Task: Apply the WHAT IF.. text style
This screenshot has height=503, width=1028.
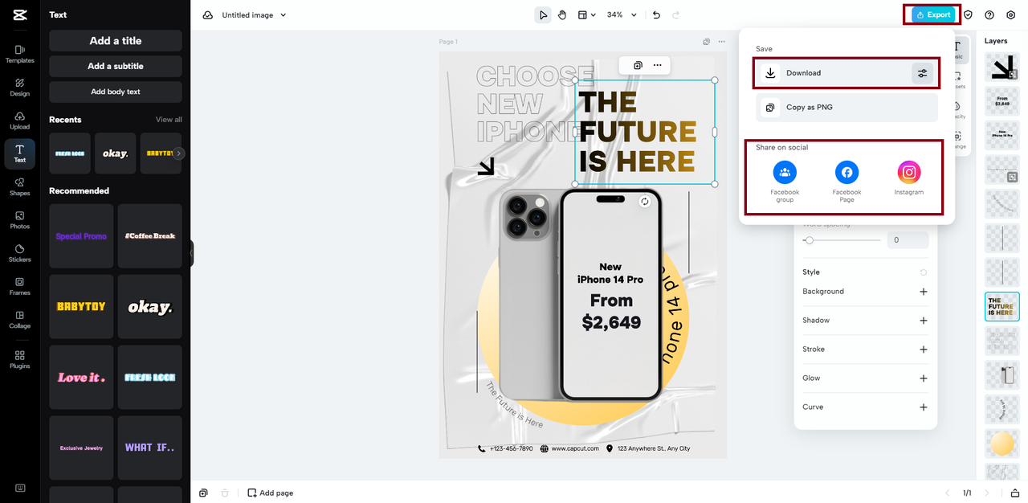Action: (150, 448)
